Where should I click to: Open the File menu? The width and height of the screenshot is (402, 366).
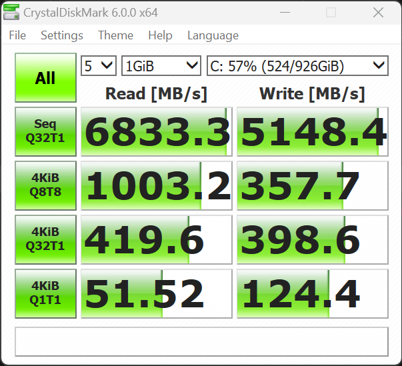pos(17,35)
